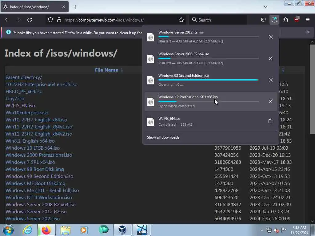Open a new tab with the plus button
The width and height of the screenshot is (315, 236).
pyautogui.click(x=75, y=7)
